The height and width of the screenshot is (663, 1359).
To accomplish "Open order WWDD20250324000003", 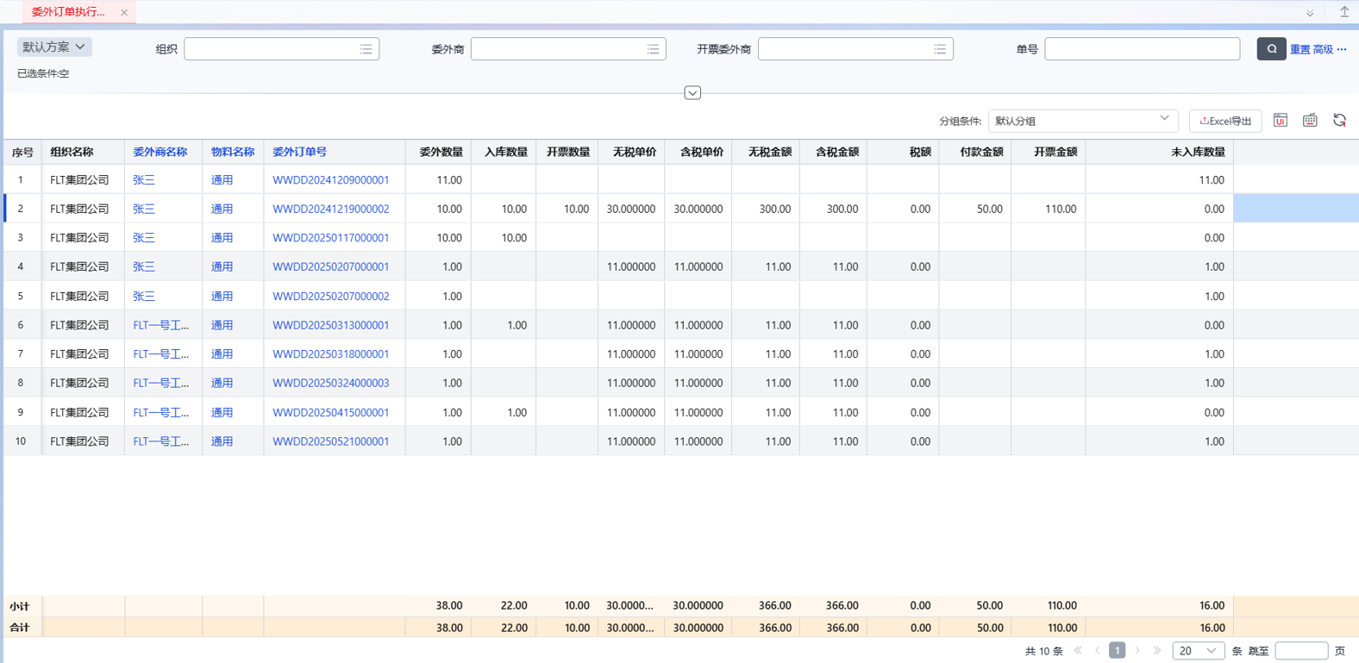I will pyautogui.click(x=330, y=383).
